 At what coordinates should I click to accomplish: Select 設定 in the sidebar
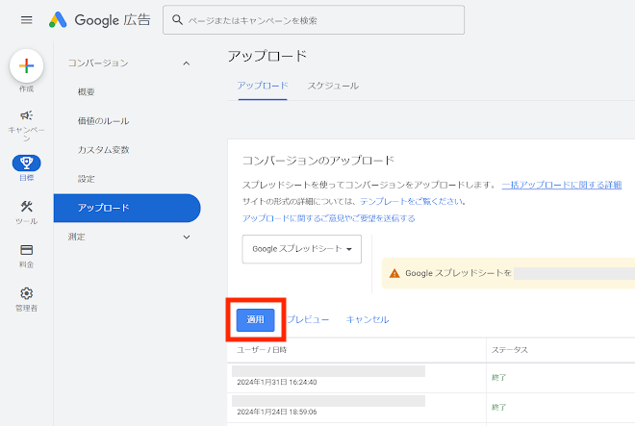(87, 179)
